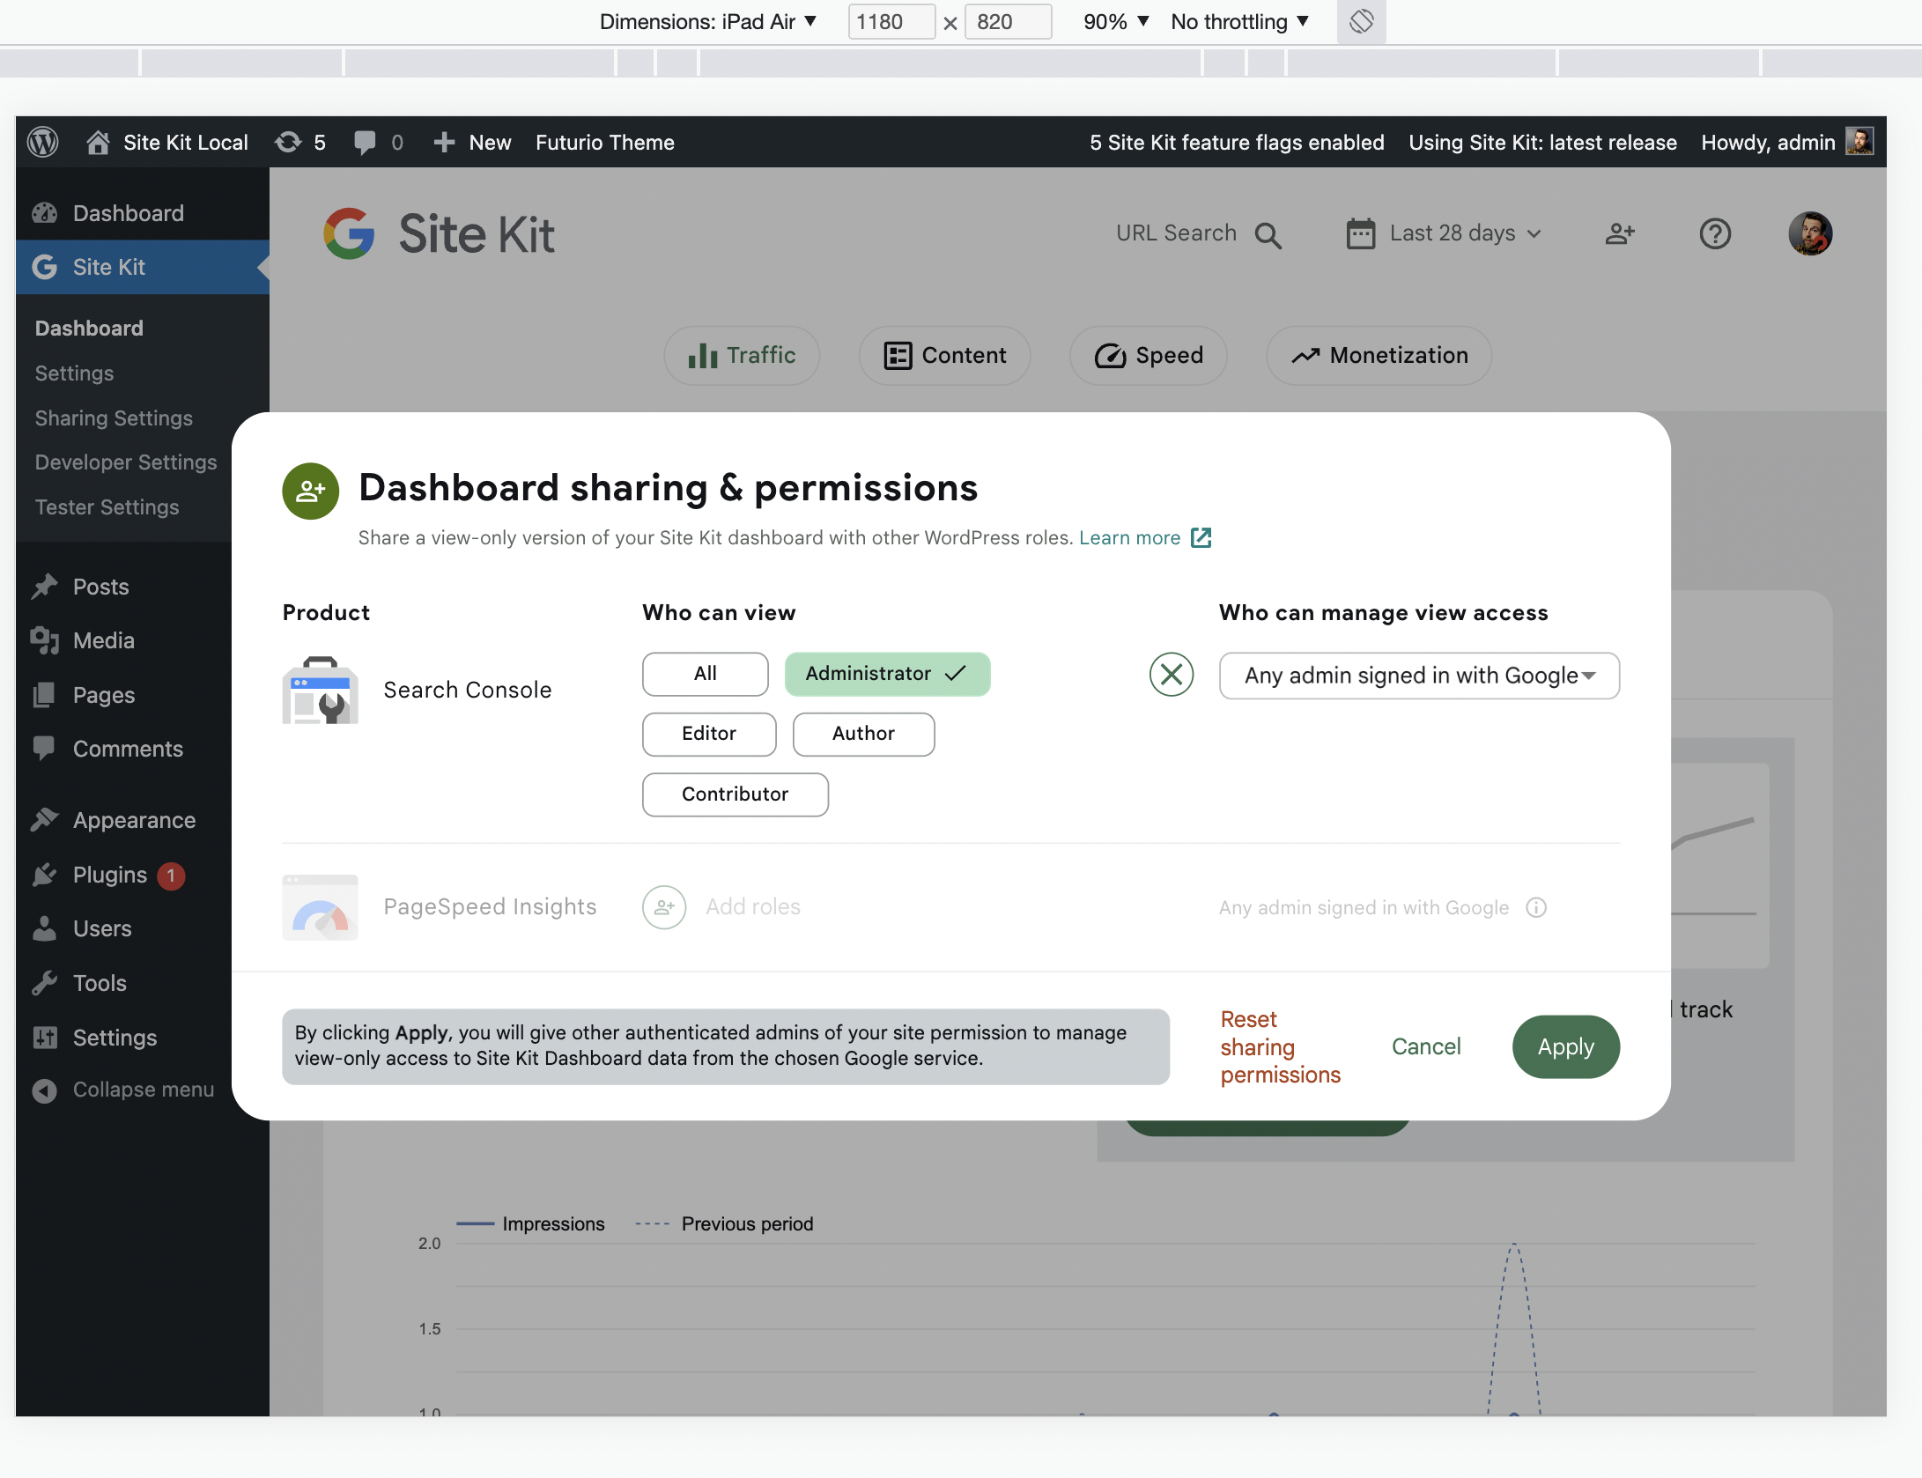Click the rotate device orientation icon
Screen dimensions: 1922x1478
[x=1361, y=21]
